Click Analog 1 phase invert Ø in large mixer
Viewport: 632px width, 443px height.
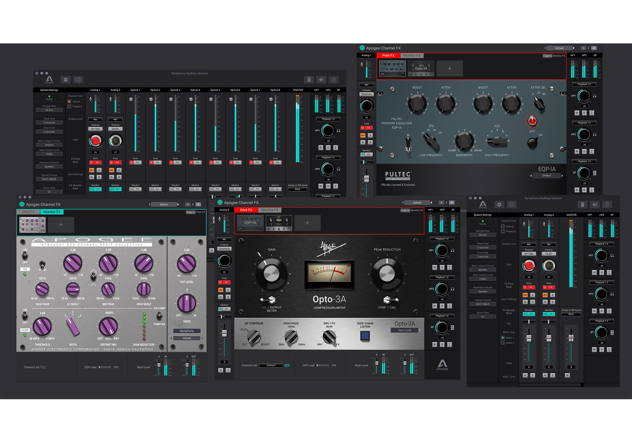99,177
